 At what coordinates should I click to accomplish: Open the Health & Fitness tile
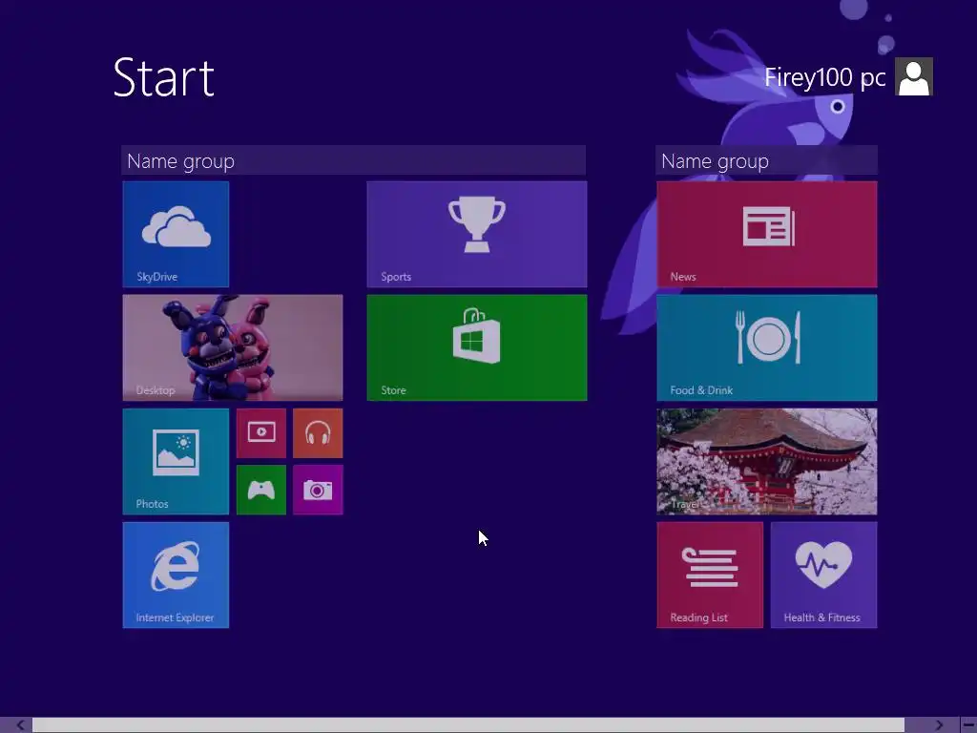click(x=823, y=576)
